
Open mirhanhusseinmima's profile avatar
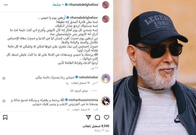click(106, 101)
